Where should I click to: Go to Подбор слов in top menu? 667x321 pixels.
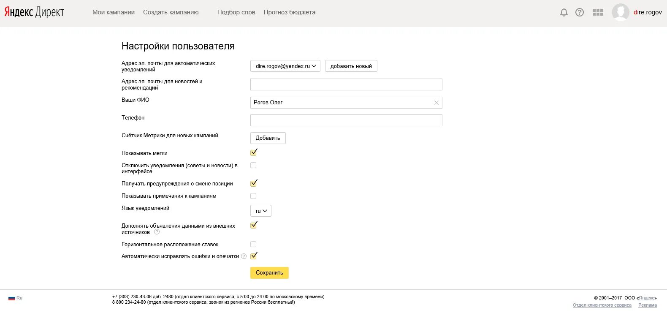pos(236,12)
